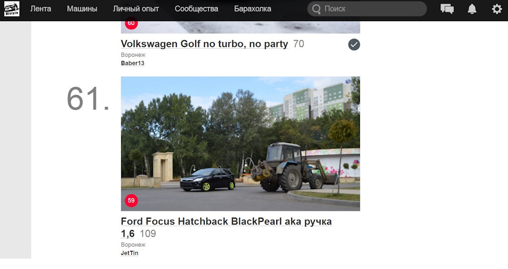The width and height of the screenshot is (508, 269).
Task: Click the magnifier icon in the search box
Action: 316,9
